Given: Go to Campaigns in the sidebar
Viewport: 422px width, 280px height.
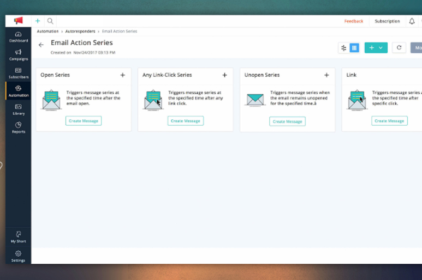Looking at the screenshot, I should [18, 54].
